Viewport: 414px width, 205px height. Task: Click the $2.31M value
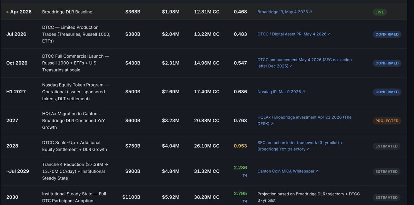click(171, 63)
